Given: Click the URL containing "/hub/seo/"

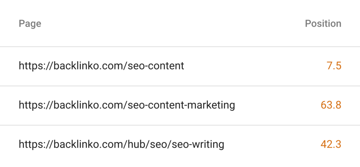Looking at the screenshot, I should (x=121, y=144).
